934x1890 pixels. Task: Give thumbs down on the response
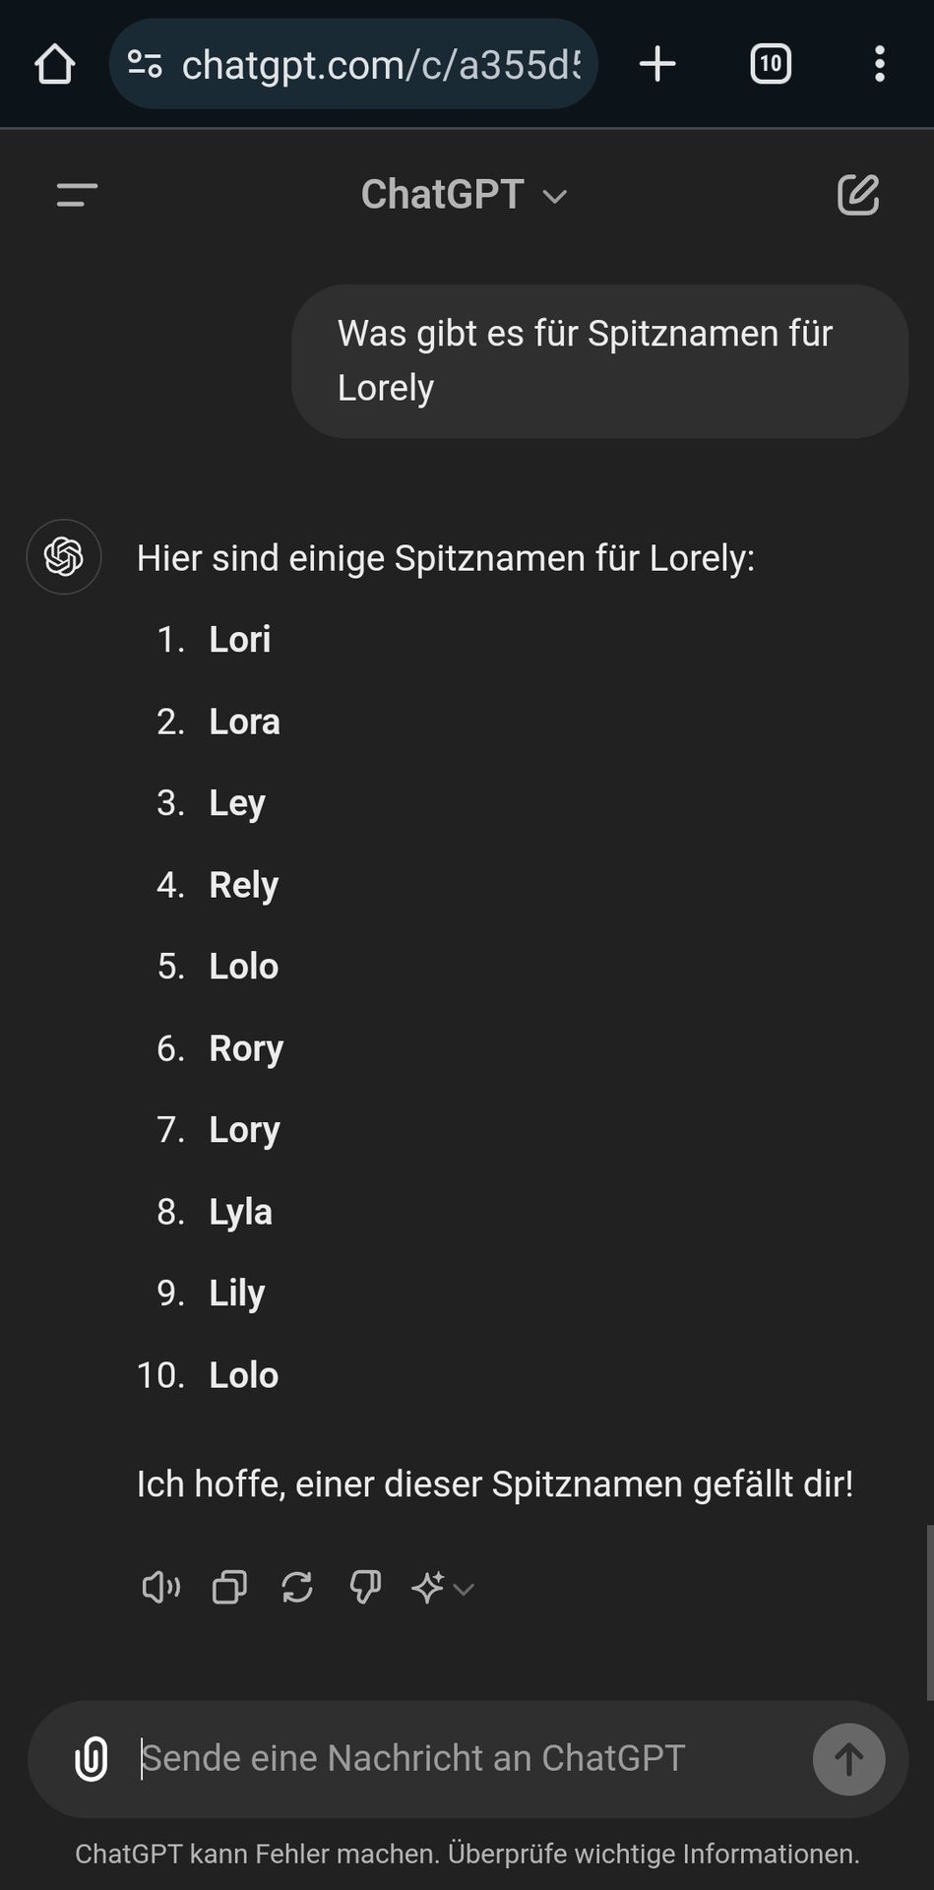coord(365,1587)
